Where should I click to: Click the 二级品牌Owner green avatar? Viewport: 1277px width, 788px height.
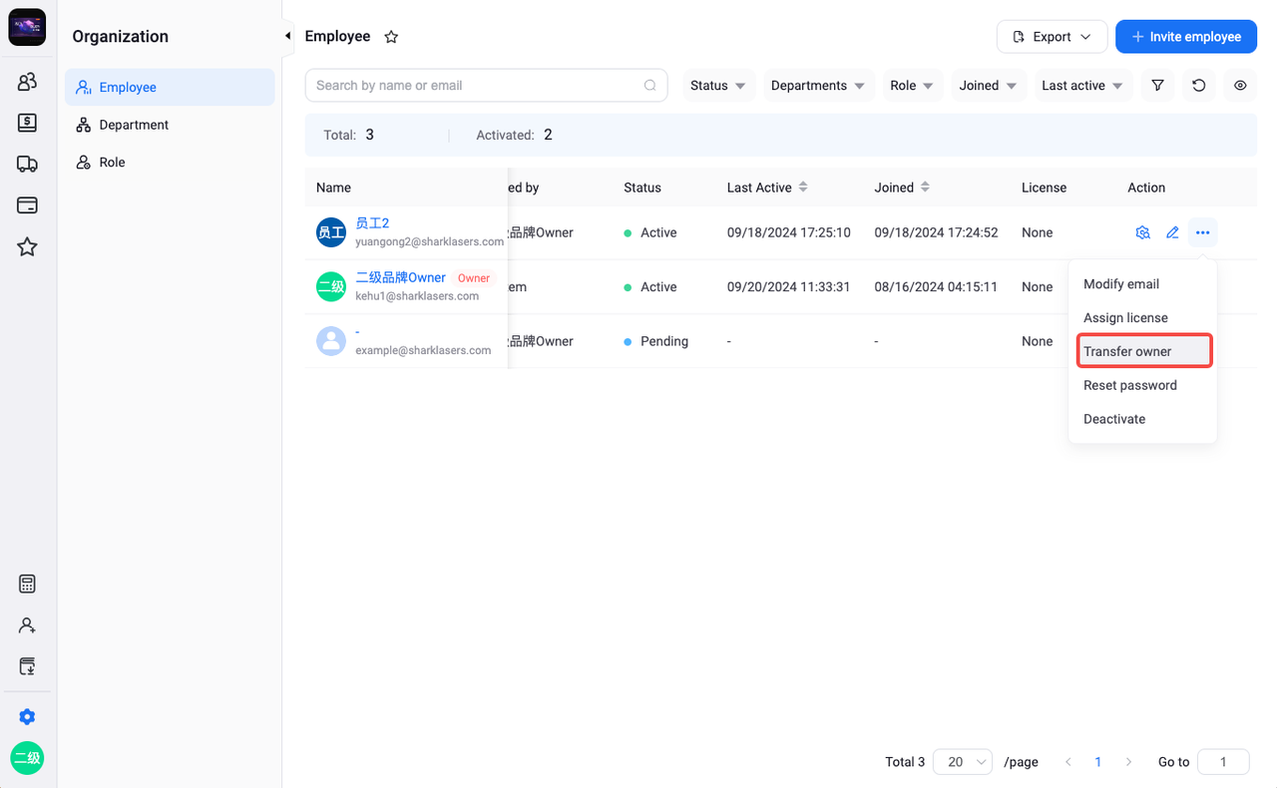[331, 287]
